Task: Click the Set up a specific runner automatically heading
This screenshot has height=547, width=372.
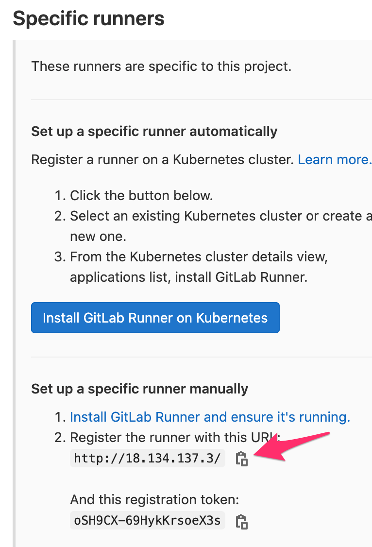Action: coord(154,132)
